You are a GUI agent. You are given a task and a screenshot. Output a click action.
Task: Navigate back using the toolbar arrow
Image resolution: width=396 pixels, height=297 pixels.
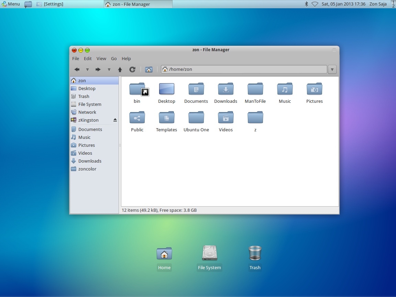[77, 69]
